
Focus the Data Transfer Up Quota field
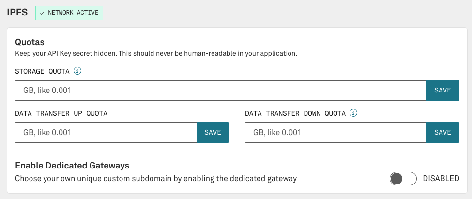(106, 133)
